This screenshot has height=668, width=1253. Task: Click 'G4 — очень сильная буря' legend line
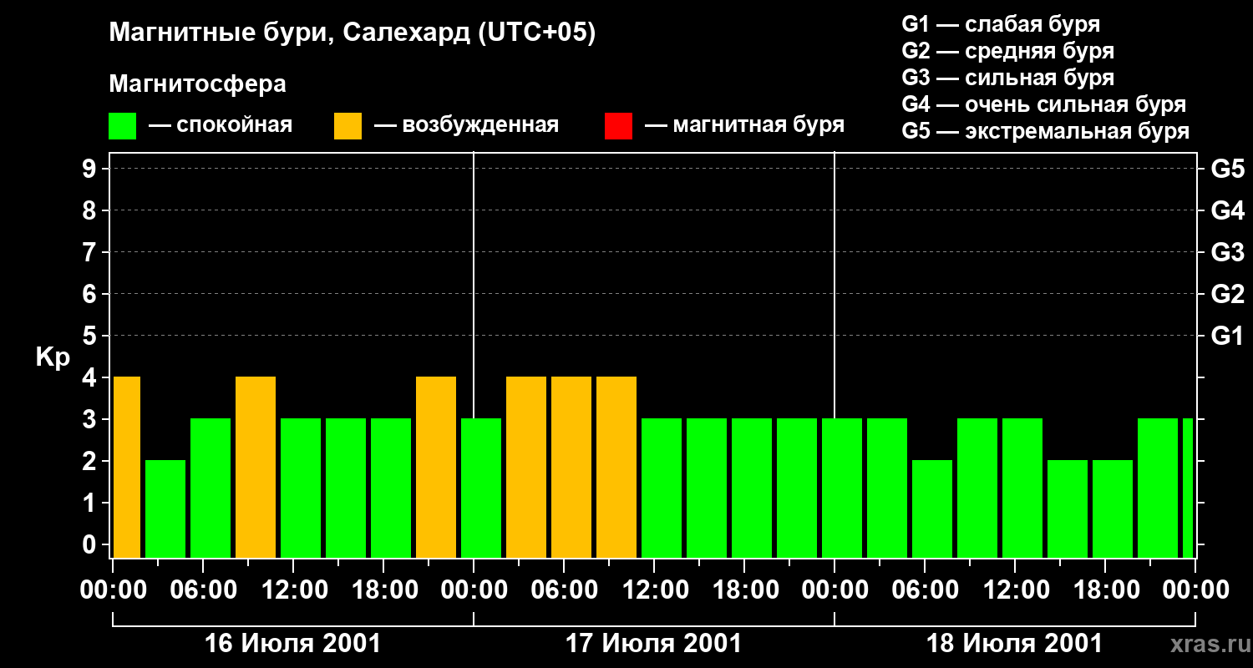(1044, 104)
